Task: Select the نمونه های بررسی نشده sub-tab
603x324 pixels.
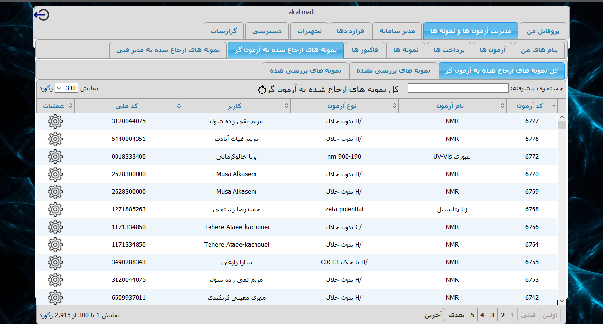Action: click(x=393, y=70)
